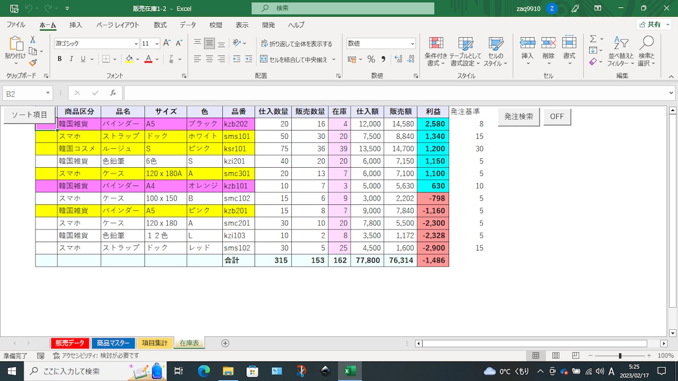Decrease the cell indent
This screenshot has width=678, height=381.
tap(237, 59)
